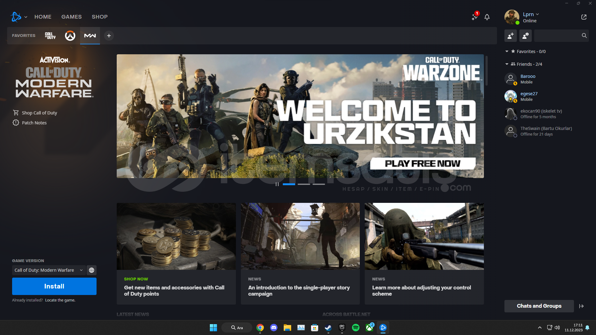The image size is (596, 335).
Task: Select offline friend ekocan90
Action: (546, 114)
